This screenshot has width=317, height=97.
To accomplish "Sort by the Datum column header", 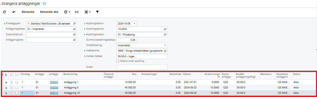I will click(187, 74).
